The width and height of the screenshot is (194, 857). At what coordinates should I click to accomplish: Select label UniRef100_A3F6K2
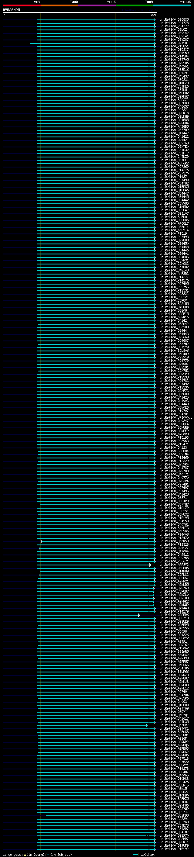click(x=174, y=163)
